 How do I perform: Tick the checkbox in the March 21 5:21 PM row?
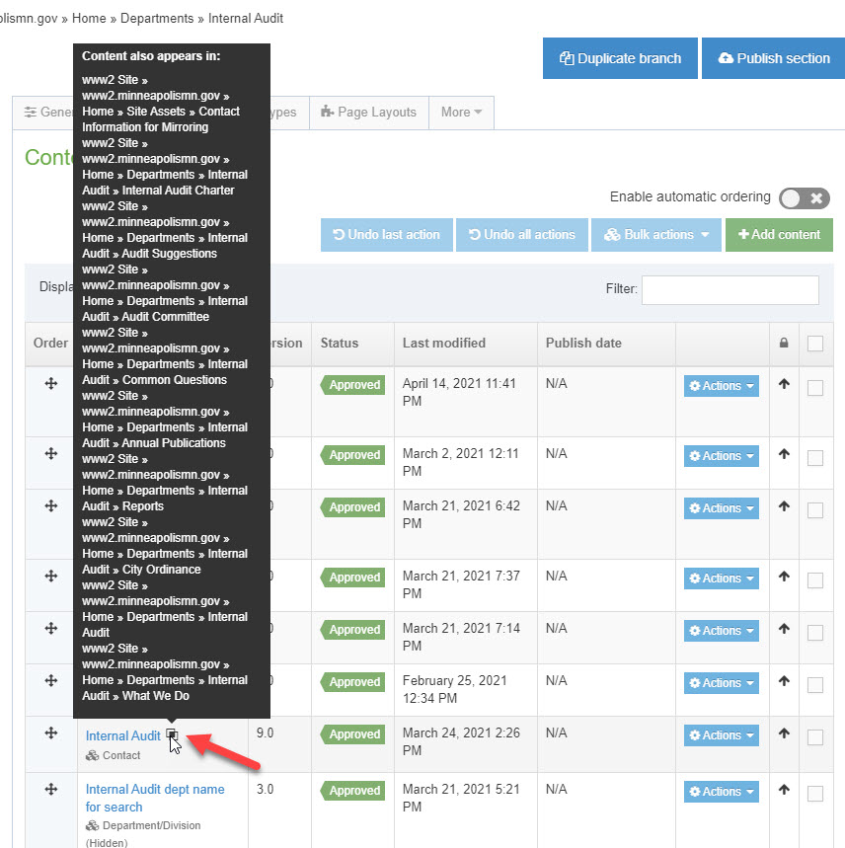pyautogui.click(x=815, y=794)
